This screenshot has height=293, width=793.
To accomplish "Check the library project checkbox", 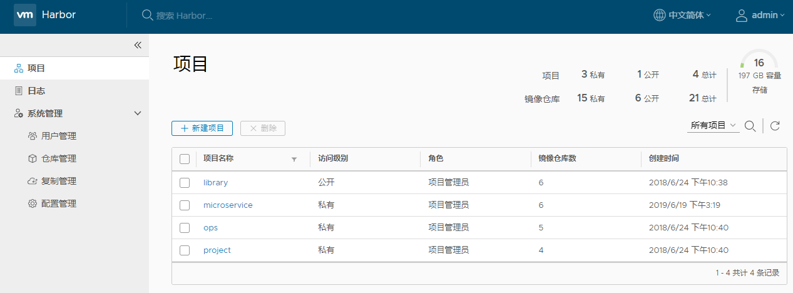I will click(x=185, y=183).
